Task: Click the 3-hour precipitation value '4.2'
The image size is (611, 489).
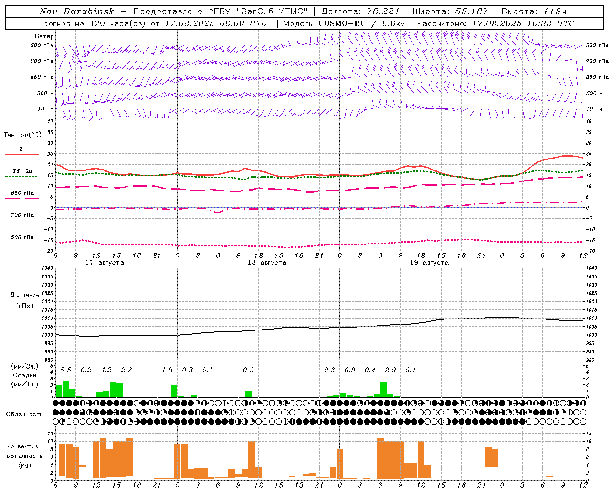Action: click(x=106, y=370)
